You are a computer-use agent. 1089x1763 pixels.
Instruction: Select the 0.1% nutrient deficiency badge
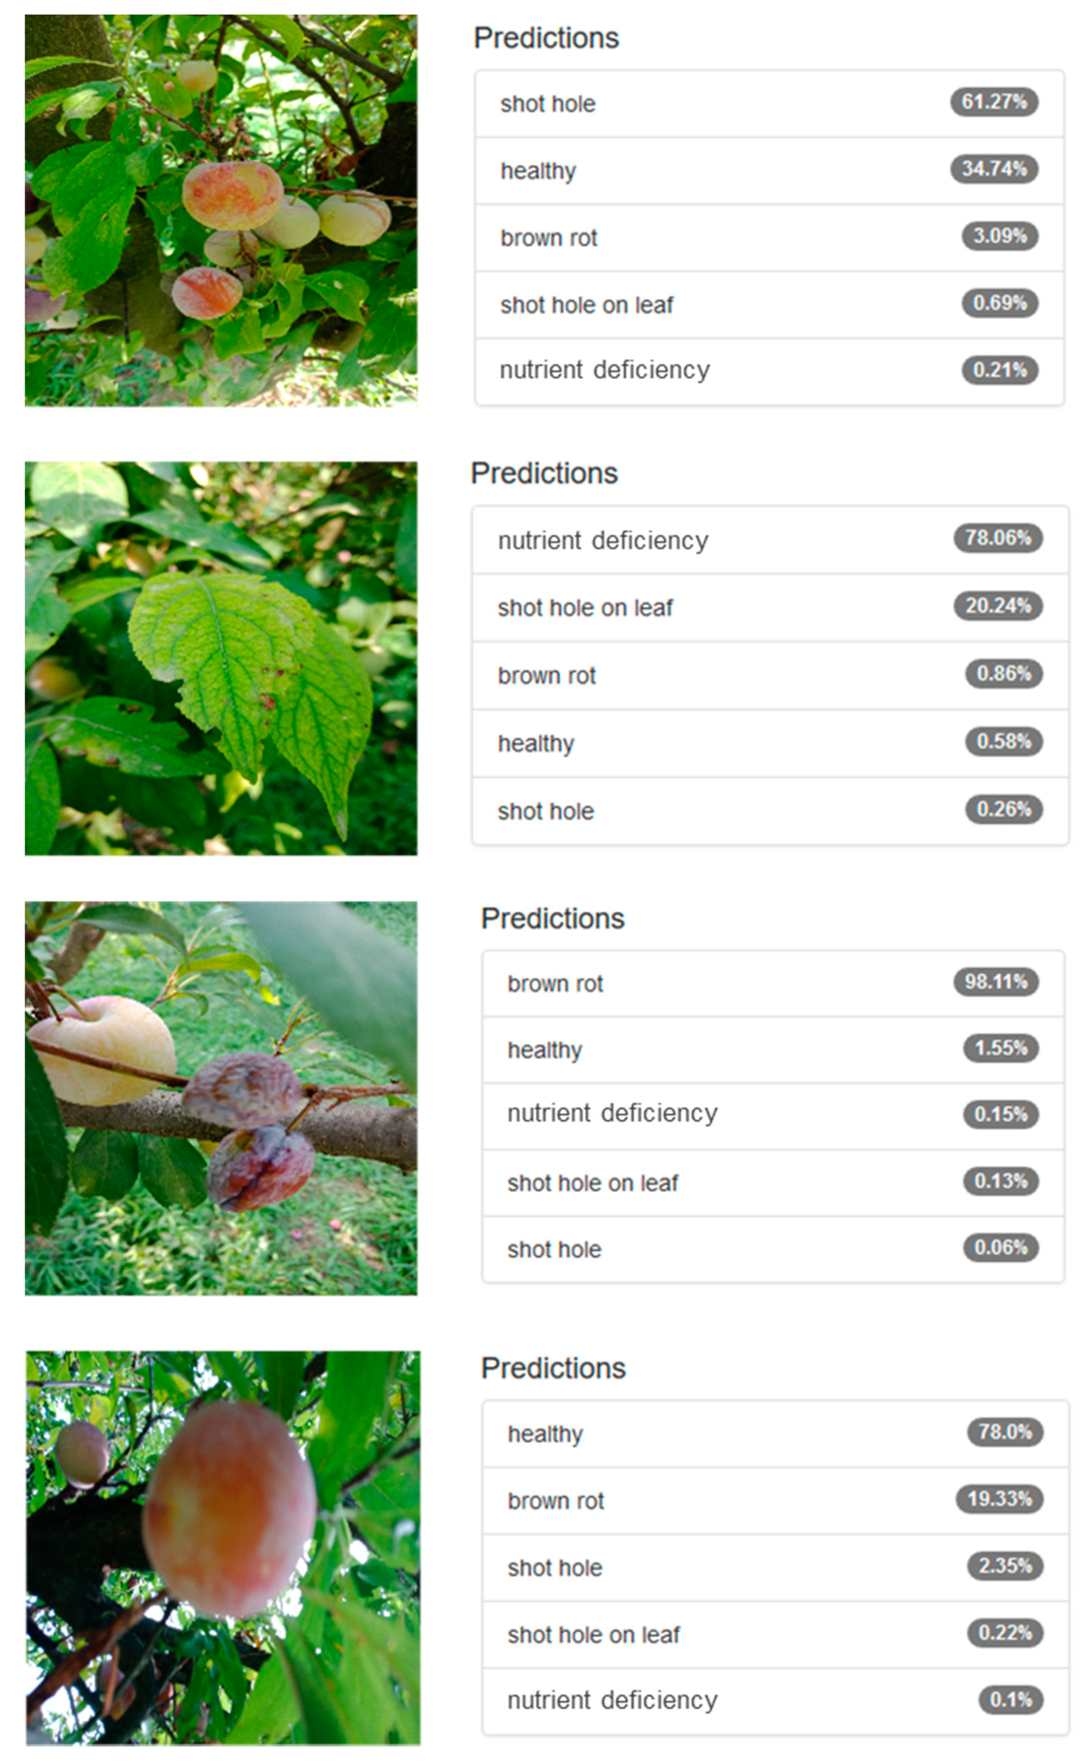pyautogui.click(x=1010, y=1700)
